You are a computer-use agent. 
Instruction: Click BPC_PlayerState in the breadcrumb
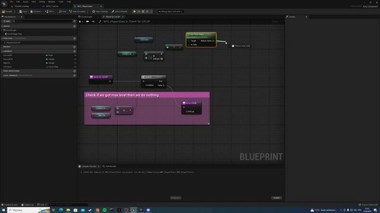pos(114,22)
